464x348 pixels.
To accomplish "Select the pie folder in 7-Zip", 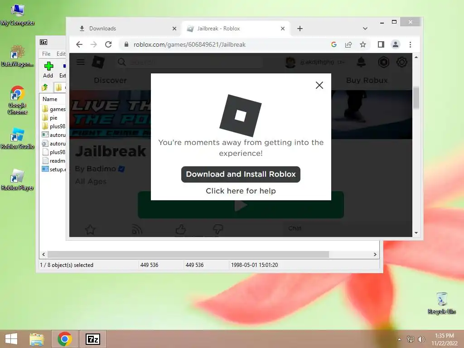I will 50,118.
